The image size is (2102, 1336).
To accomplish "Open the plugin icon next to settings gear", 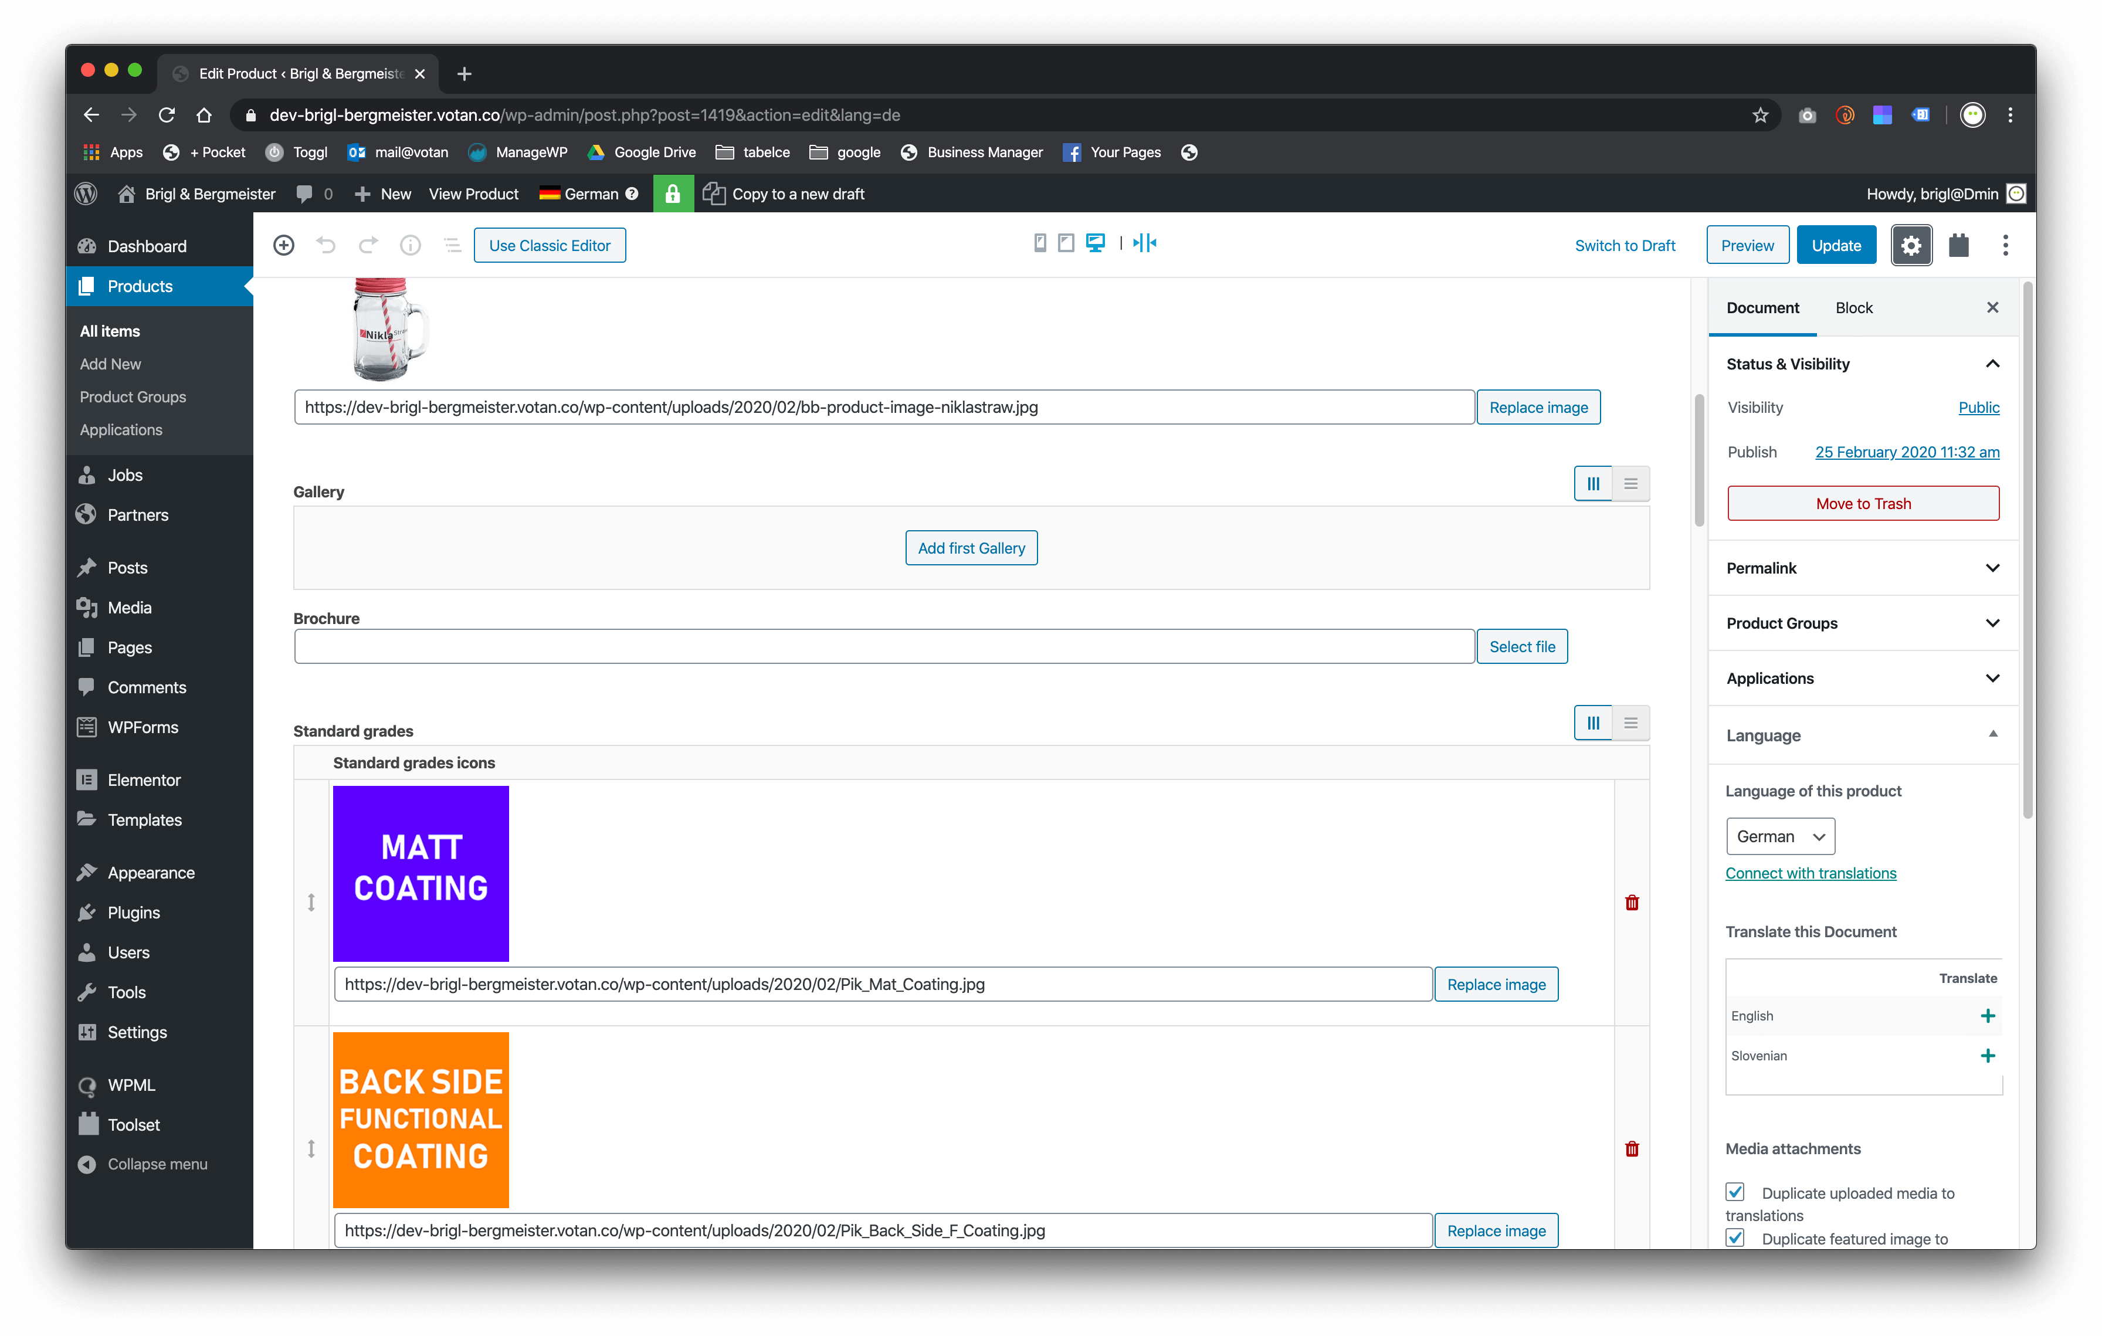I will 1959,245.
